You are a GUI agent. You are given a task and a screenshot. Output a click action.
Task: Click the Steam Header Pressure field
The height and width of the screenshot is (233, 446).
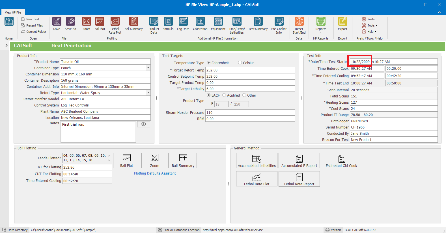250,112
